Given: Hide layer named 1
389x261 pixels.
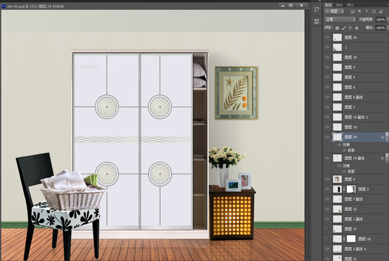Looking at the screenshot, I should (327, 47).
